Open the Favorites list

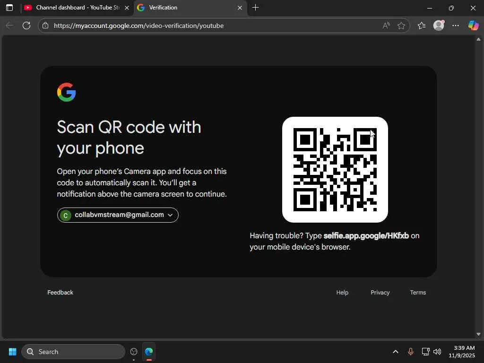(421, 26)
